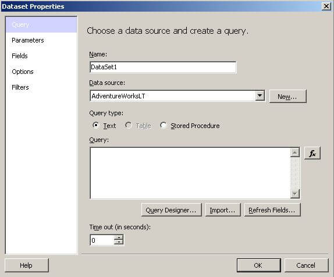Click the query box scroll down arrow

[x=295, y=194]
